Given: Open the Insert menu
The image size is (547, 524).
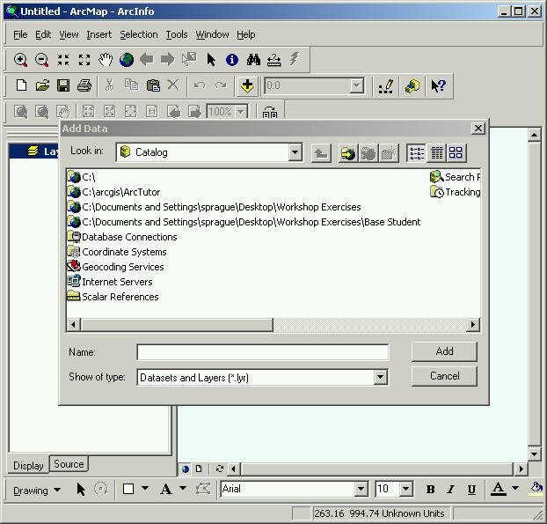Looking at the screenshot, I should (99, 34).
